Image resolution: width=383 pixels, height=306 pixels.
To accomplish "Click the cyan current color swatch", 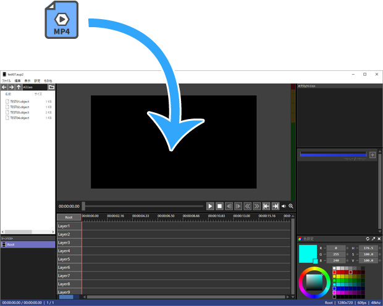I will tap(307, 254).
